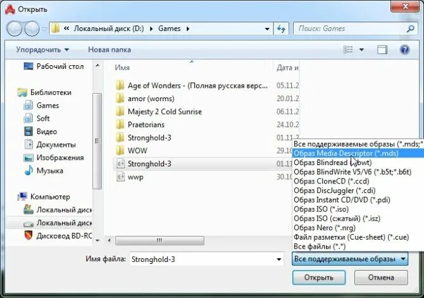Click the Stronghold-3 disc image file icon

pos(120,164)
